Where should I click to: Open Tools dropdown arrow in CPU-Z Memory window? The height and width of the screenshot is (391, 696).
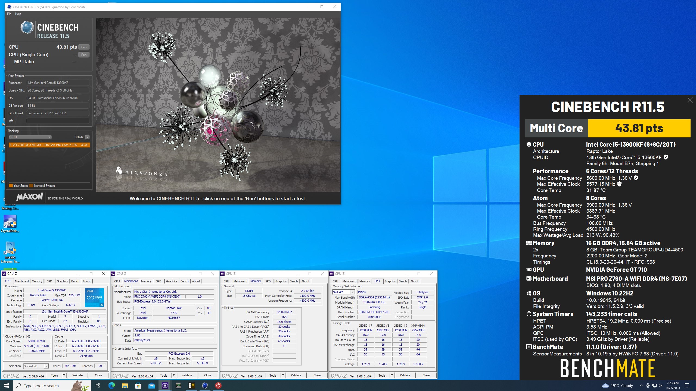(283, 375)
